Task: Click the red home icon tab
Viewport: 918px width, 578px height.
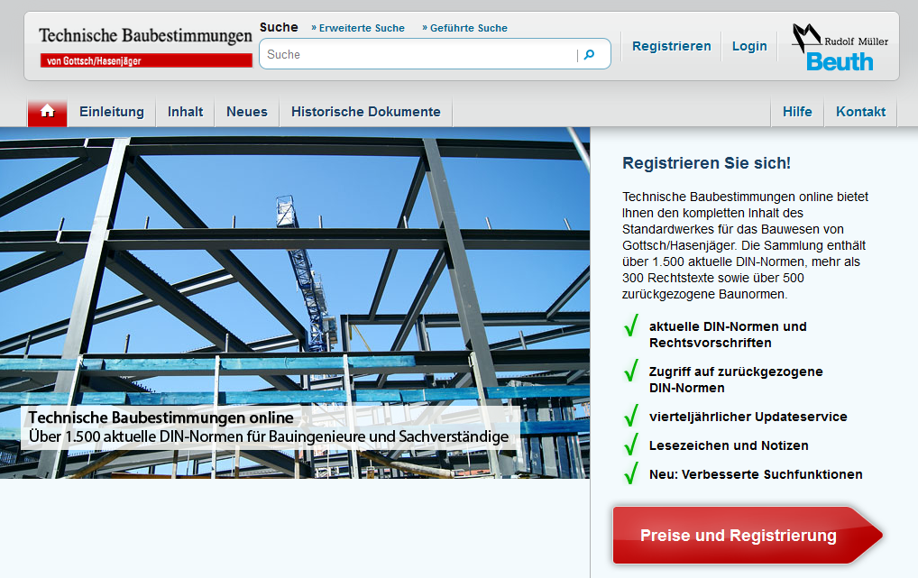Action: (x=48, y=112)
